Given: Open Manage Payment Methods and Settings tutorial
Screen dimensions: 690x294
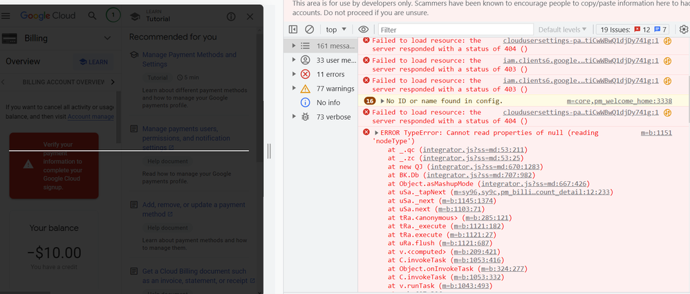Looking at the screenshot, I should [x=189, y=59].
